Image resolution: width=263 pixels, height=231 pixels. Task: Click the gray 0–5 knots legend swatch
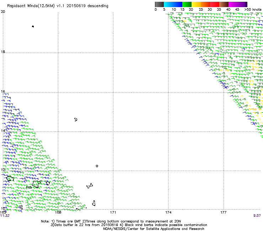[159, 4]
